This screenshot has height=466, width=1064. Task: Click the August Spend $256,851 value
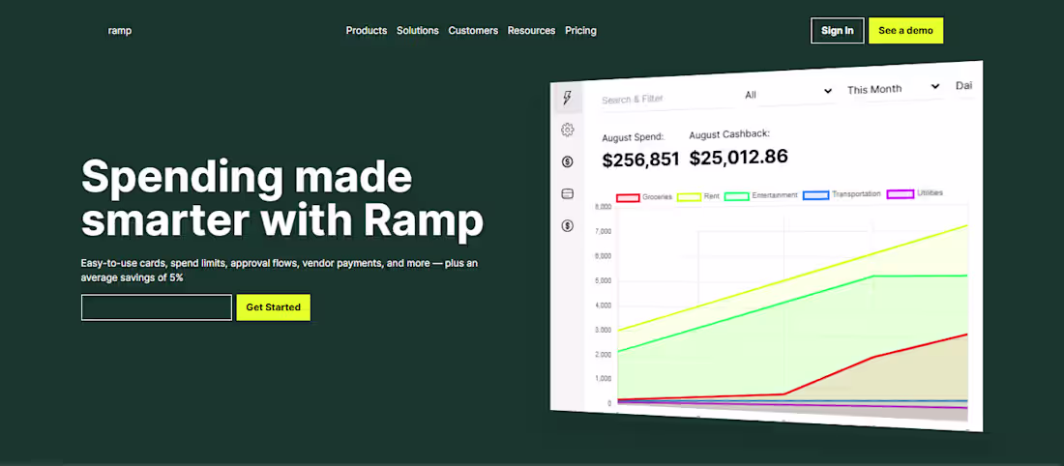click(640, 160)
